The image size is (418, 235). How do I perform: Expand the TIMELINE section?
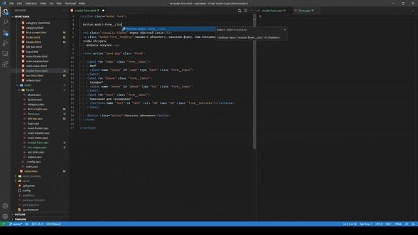coord(20,219)
